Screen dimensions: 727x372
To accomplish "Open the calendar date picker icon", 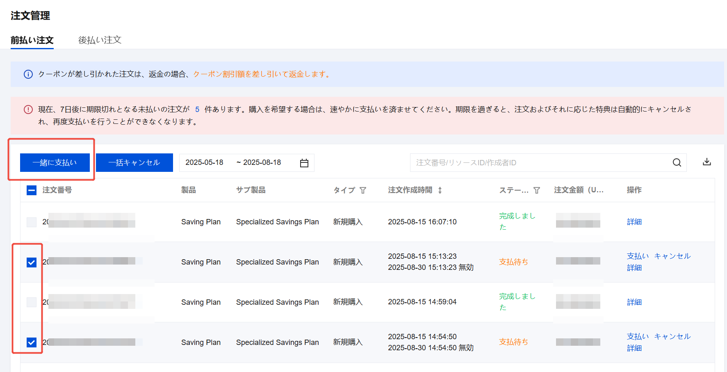I will (x=304, y=163).
